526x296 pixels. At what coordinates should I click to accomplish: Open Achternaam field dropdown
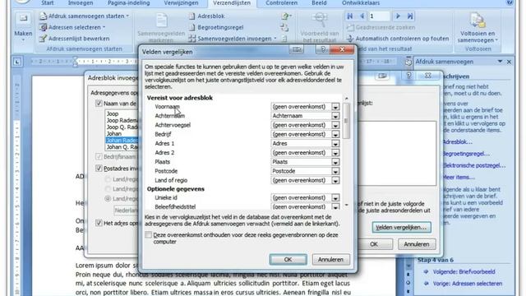[x=335, y=116]
